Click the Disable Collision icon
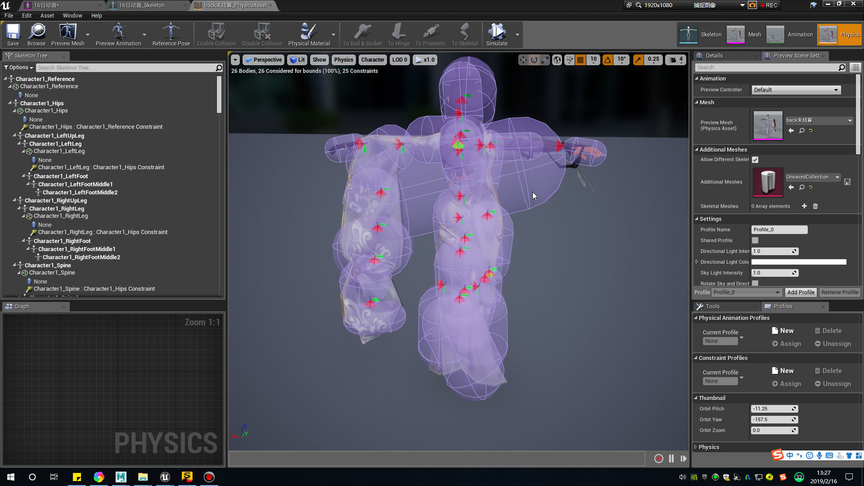Viewport: 864px width, 486px height. pos(262,35)
